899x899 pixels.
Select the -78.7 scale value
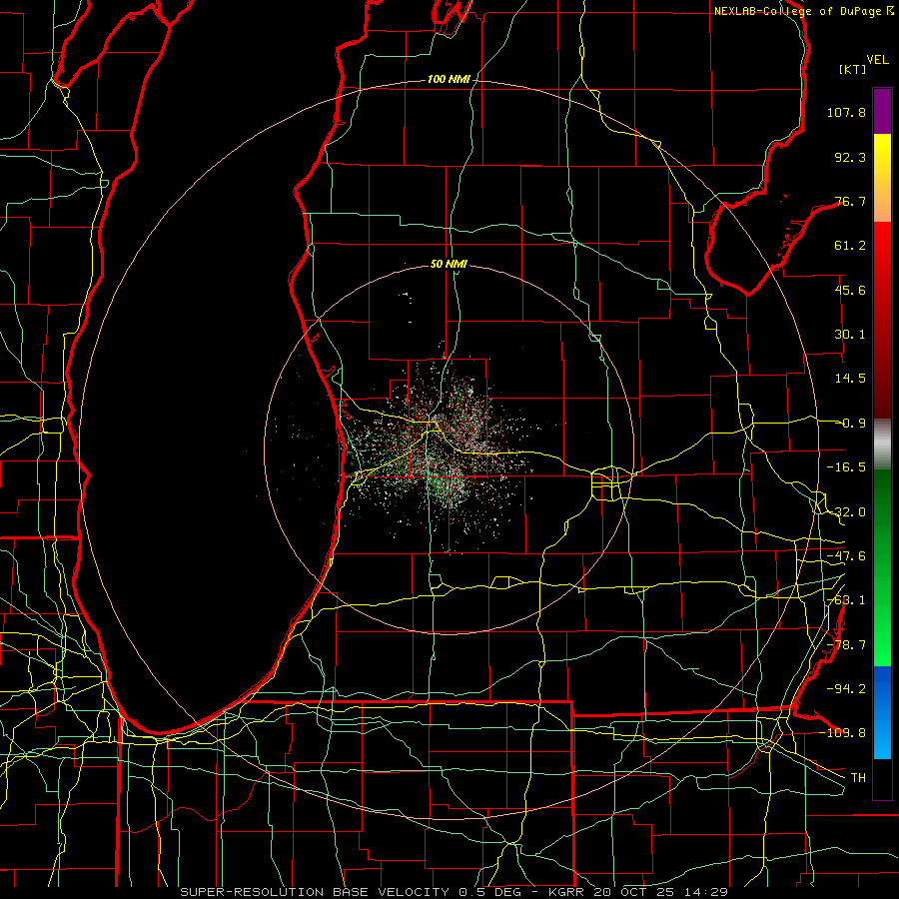coord(846,645)
